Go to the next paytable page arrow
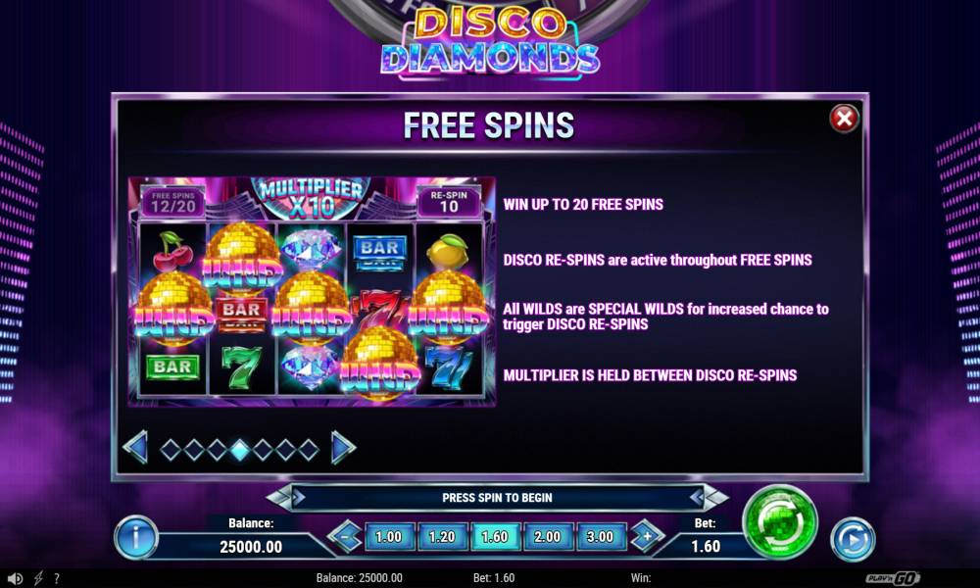The height and width of the screenshot is (588, 980). 343,448
